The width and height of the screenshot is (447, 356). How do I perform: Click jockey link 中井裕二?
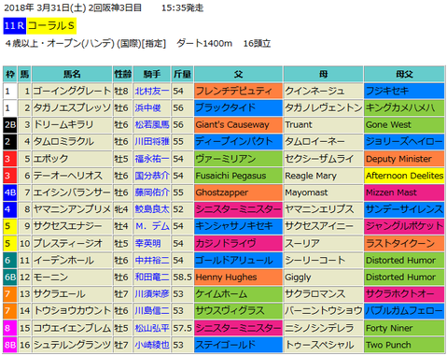coord(152,260)
